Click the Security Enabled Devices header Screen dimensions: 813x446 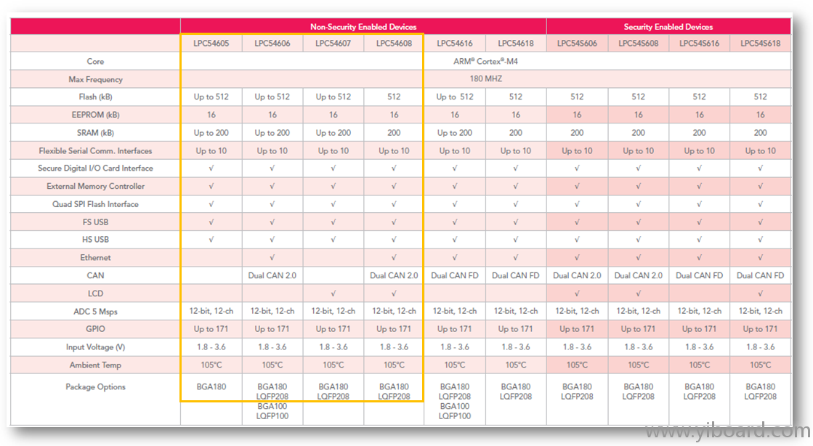[x=668, y=26]
